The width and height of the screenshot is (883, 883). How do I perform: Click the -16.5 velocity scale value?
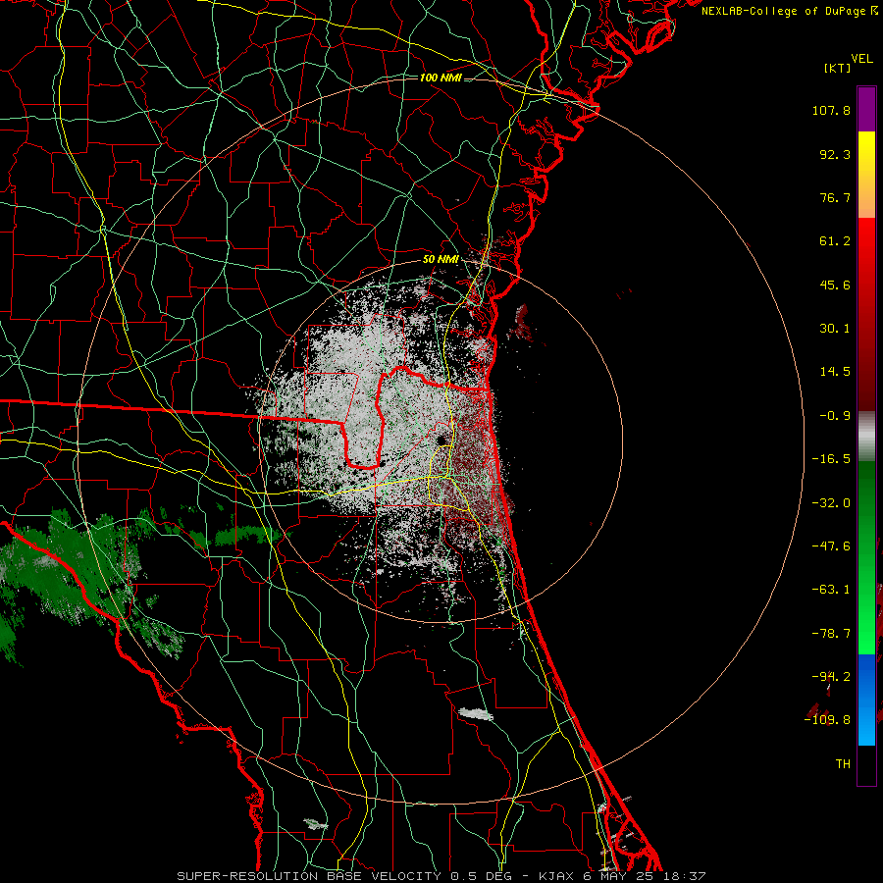(831, 459)
